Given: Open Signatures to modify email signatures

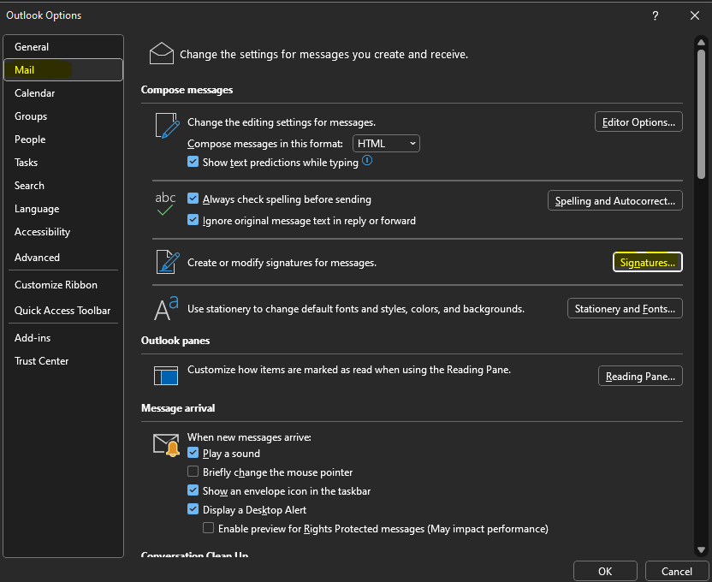Looking at the screenshot, I should tap(647, 262).
